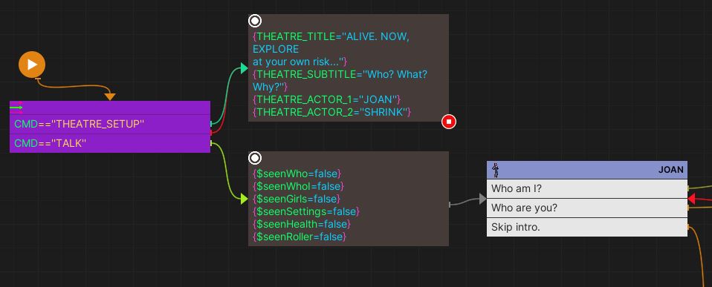This screenshot has height=287, width=712.
Task: Click the lime arrow input of the $seenWho node
Action: click(x=244, y=199)
